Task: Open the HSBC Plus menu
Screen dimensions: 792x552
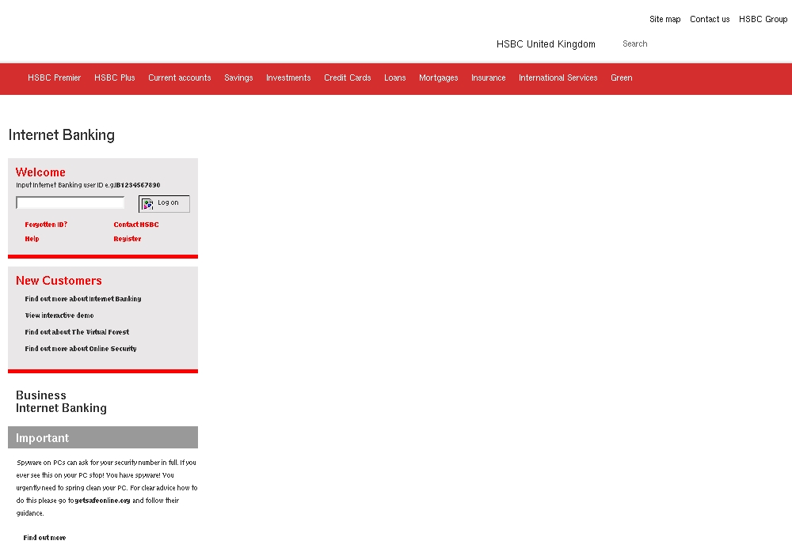Action: click(114, 78)
